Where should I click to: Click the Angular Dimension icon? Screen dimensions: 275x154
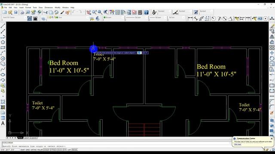230,18
